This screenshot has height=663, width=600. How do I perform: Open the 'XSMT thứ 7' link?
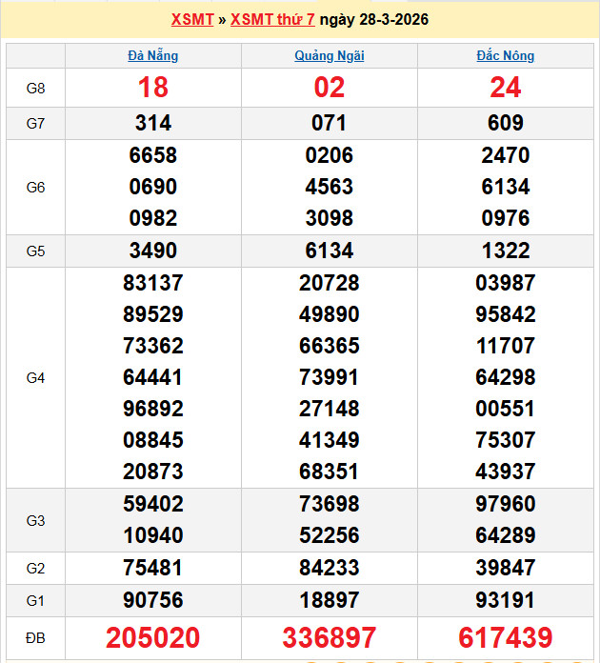coord(272,19)
